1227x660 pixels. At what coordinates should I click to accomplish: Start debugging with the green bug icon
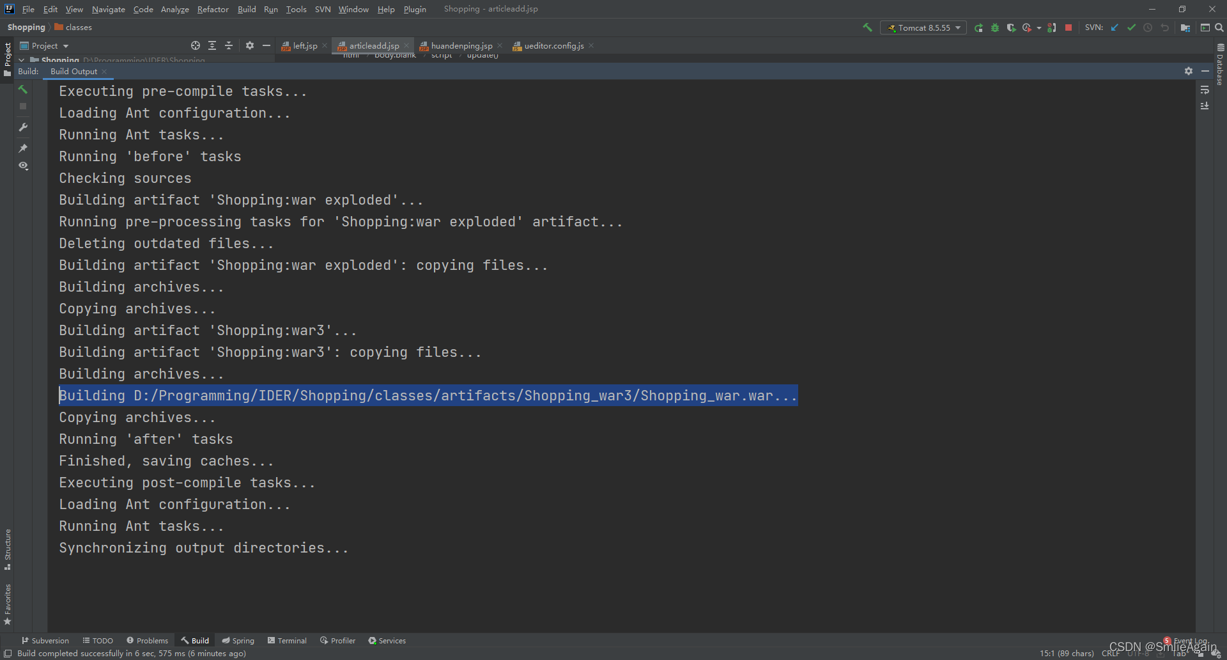(994, 27)
